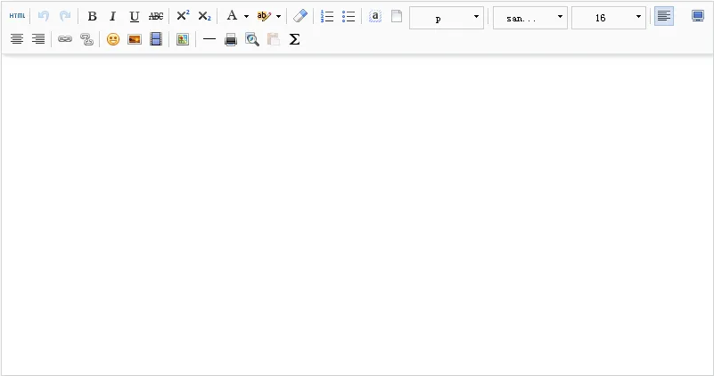Screen dimensions: 714x376
Task: Insert an image using picture icon
Action: [135, 39]
